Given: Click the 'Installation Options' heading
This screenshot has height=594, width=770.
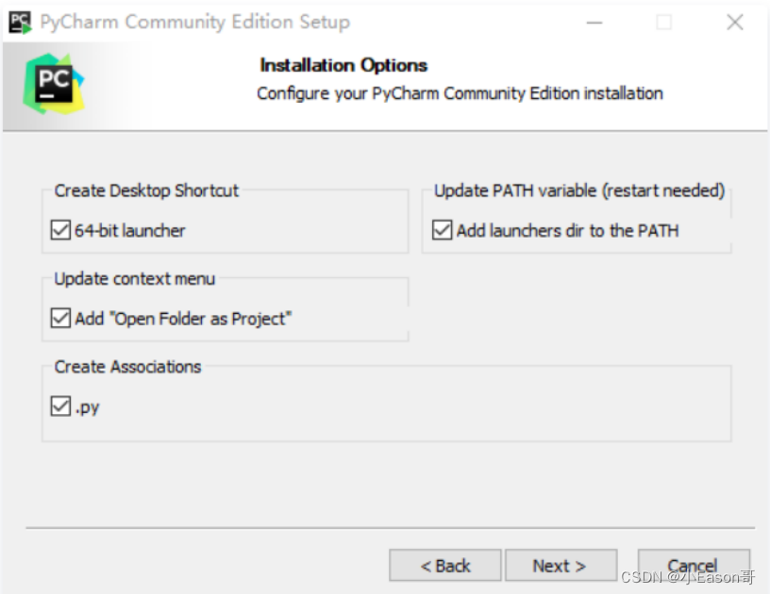Looking at the screenshot, I should point(343,65).
